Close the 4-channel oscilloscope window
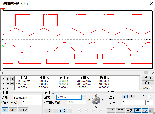This screenshot has height=114, width=155. pos(151,4)
